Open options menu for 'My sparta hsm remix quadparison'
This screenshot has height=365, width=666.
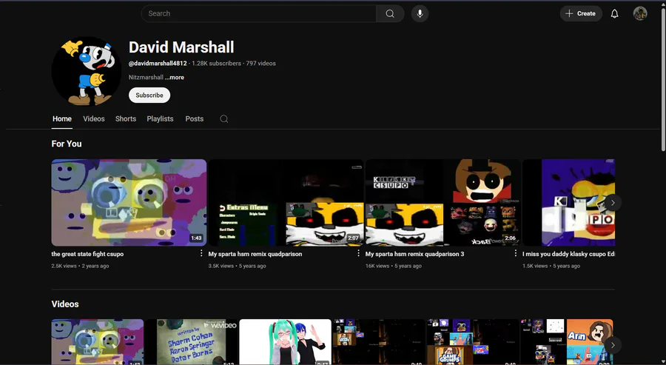[358, 253]
